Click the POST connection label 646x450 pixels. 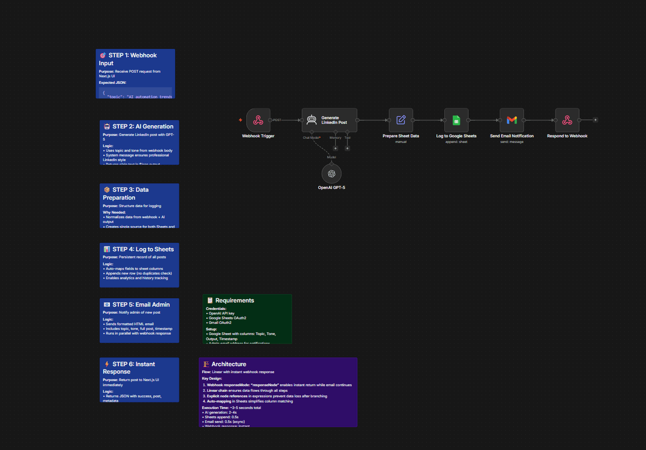277,120
